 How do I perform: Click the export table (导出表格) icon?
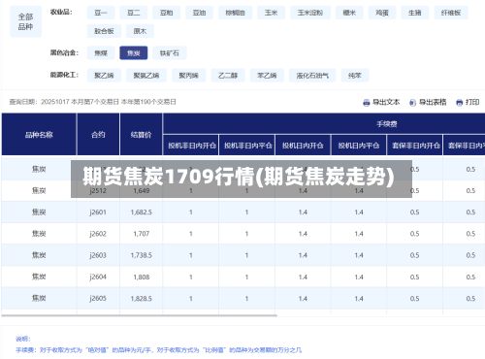412,103
